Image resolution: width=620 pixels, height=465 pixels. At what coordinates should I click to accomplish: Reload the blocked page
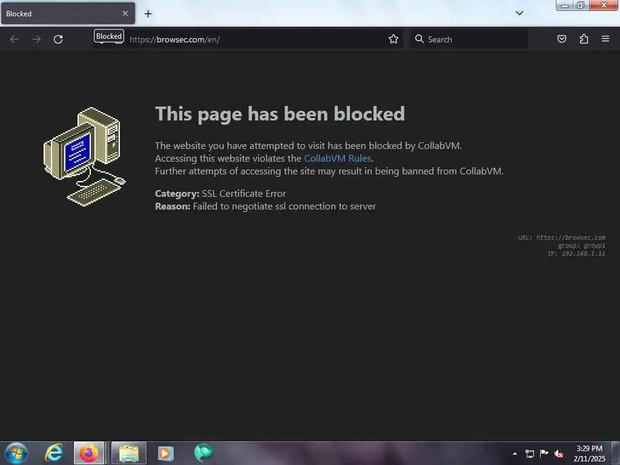tap(58, 39)
